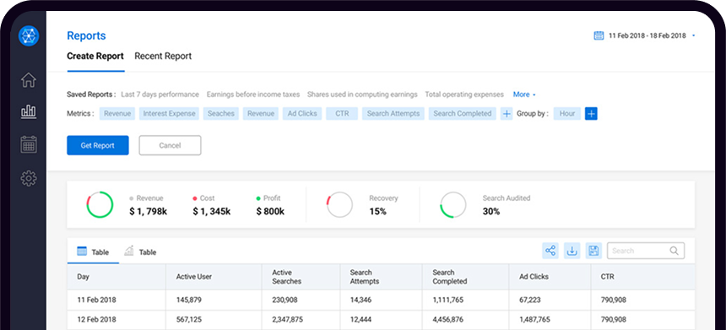Open the calendar sidebar icon
The image size is (726, 330).
[28, 144]
